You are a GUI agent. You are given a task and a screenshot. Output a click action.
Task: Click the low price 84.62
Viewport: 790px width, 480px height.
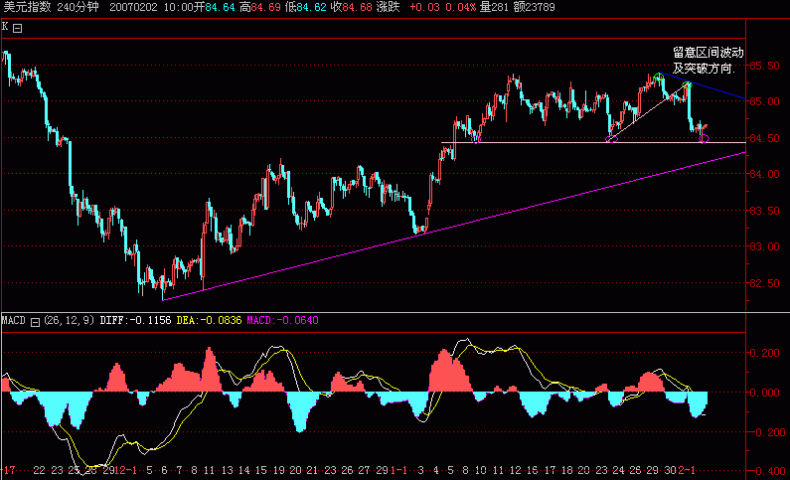point(311,7)
